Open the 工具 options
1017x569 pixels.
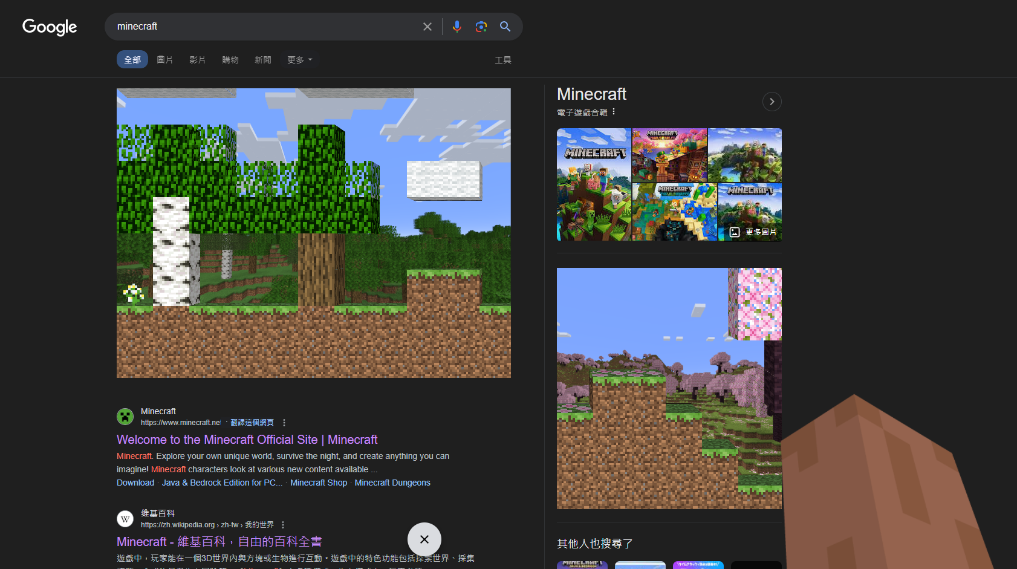[503, 59]
